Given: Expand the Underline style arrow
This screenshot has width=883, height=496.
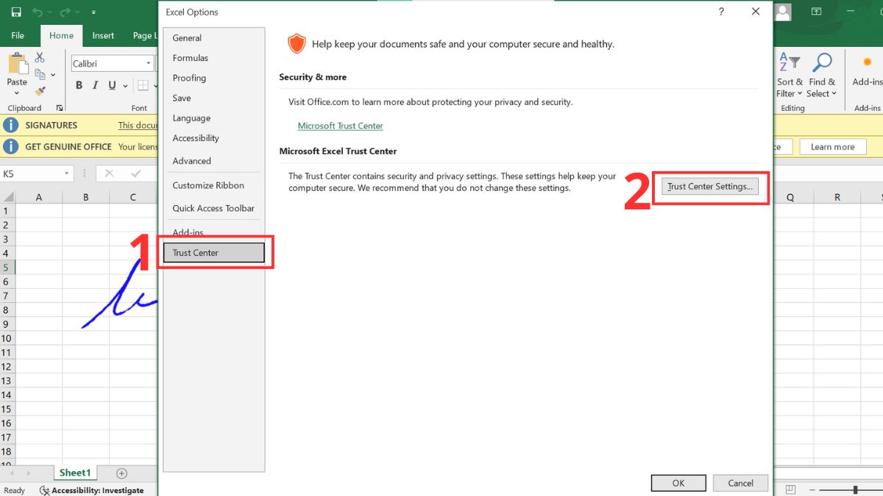Looking at the screenshot, I should [125, 87].
